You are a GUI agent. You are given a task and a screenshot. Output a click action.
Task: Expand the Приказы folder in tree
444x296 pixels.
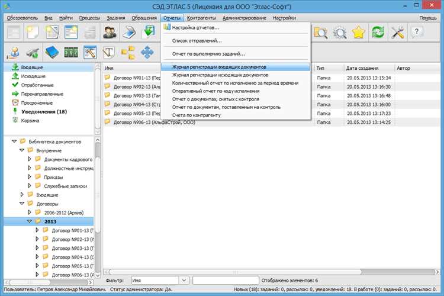tap(30, 177)
